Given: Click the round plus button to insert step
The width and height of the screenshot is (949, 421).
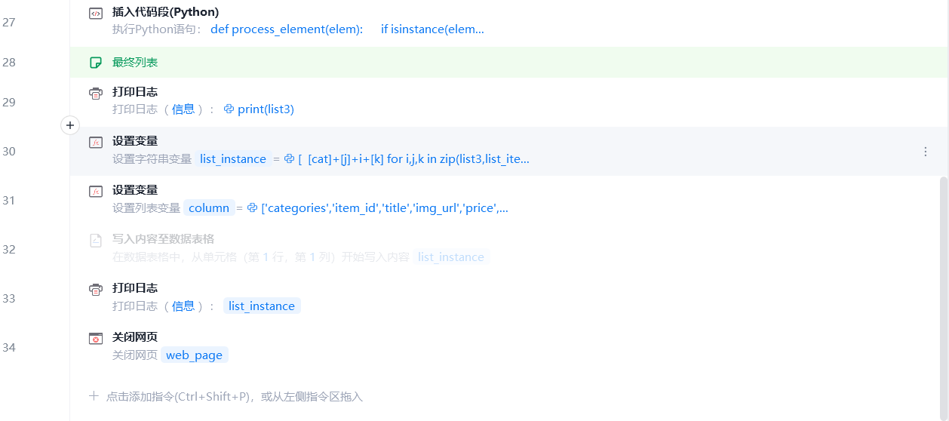Looking at the screenshot, I should pos(69,125).
